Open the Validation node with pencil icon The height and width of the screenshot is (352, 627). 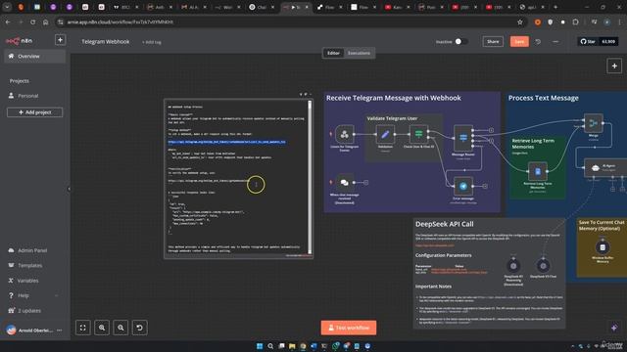click(x=385, y=135)
